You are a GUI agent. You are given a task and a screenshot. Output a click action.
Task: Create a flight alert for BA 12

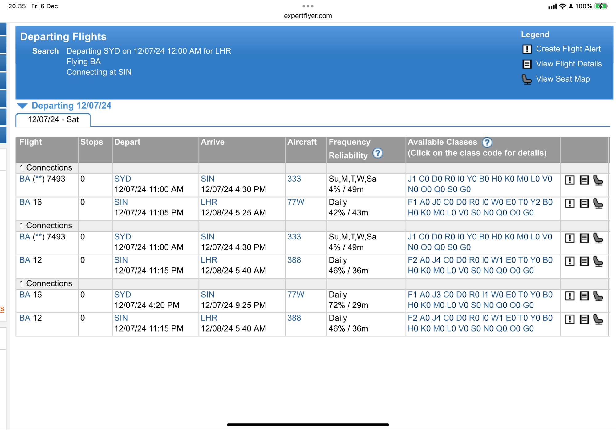pyautogui.click(x=569, y=261)
